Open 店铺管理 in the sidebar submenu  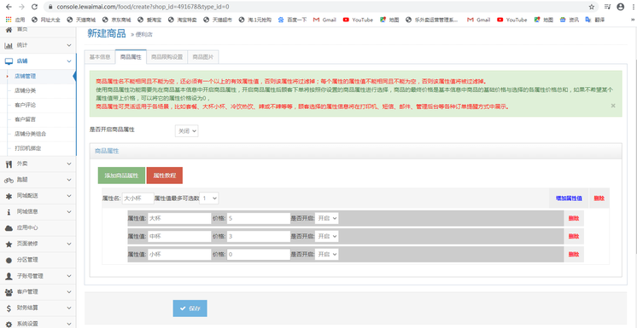[x=25, y=76]
